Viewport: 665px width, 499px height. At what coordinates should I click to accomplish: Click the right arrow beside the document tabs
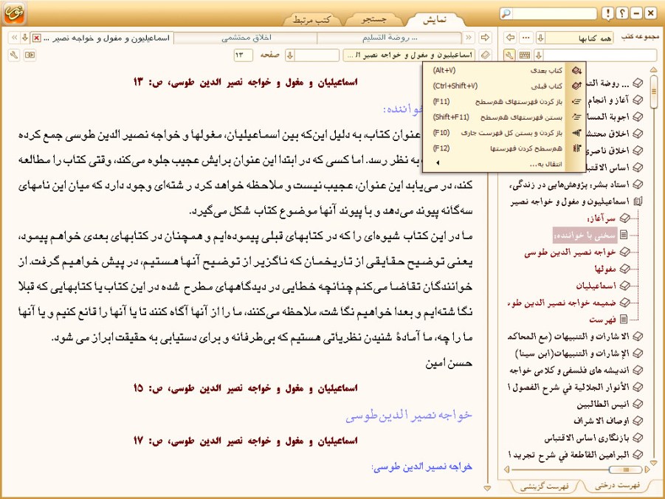485,38
